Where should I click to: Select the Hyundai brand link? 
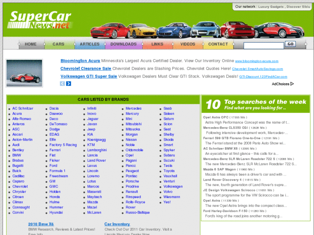56,213
